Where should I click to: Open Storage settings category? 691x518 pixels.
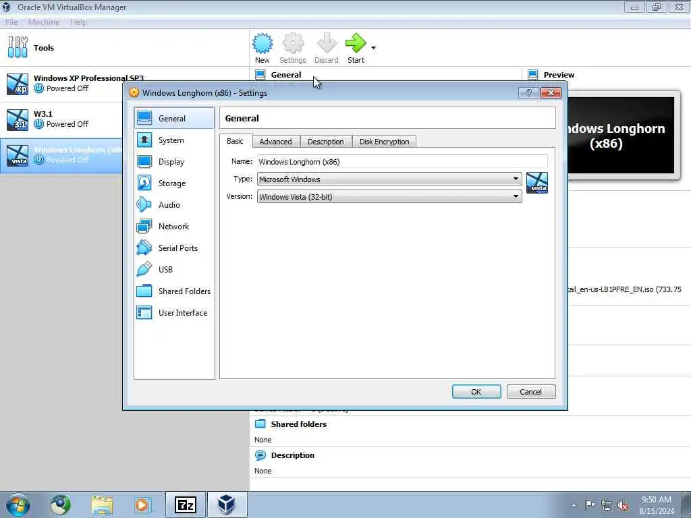point(175,183)
